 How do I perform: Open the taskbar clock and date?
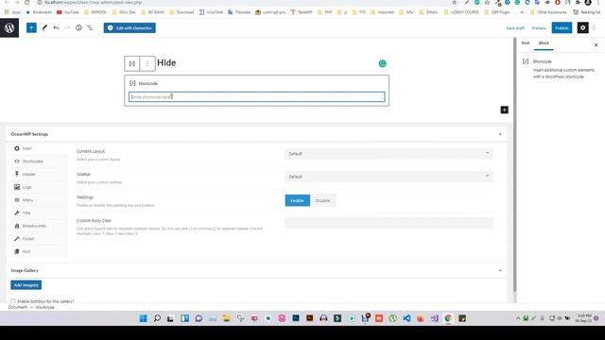pyautogui.click(x=584, y=318)
